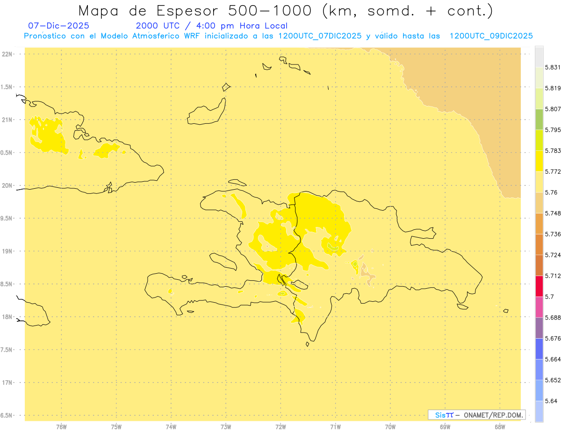Click the colorbar value '5.807'

pos(553,109)
